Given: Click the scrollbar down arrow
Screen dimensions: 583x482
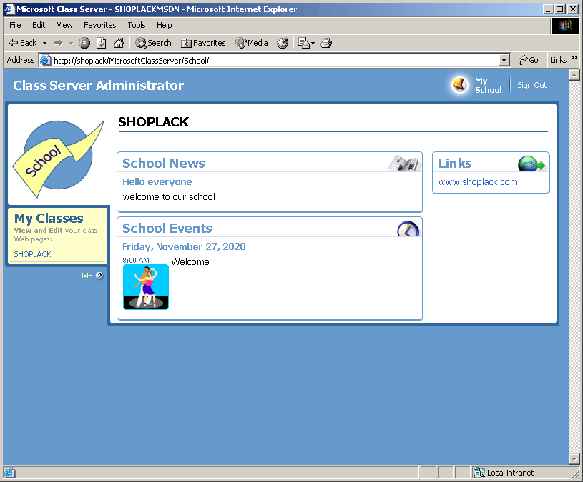Looking at the screenshot, I should [x=574, y=459].
